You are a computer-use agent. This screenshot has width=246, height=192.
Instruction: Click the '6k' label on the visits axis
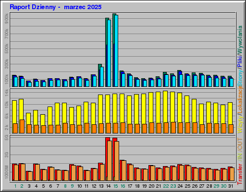[x=7, y=116]
